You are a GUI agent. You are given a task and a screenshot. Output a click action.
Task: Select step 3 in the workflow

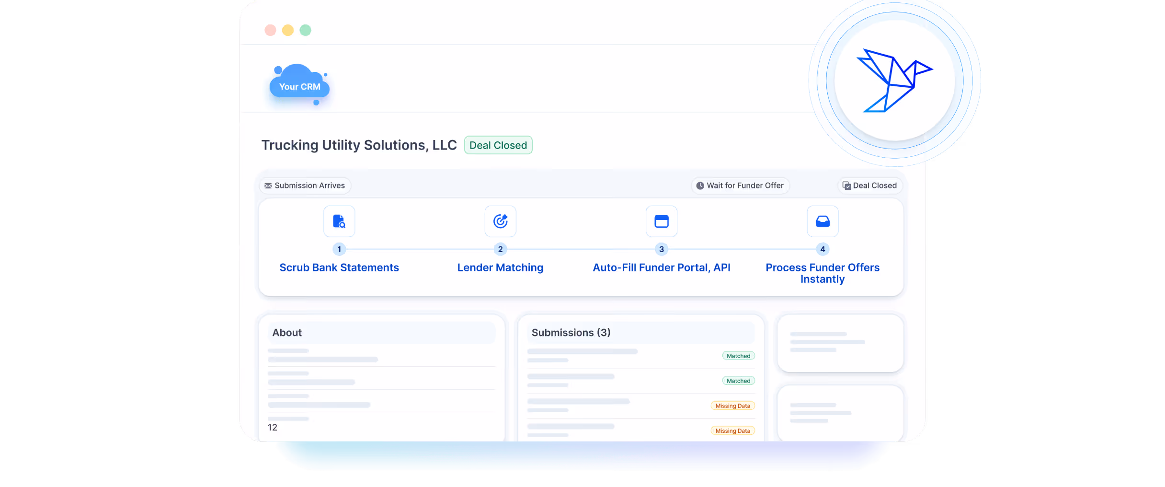pyautogui.click(x=662, y=249)
